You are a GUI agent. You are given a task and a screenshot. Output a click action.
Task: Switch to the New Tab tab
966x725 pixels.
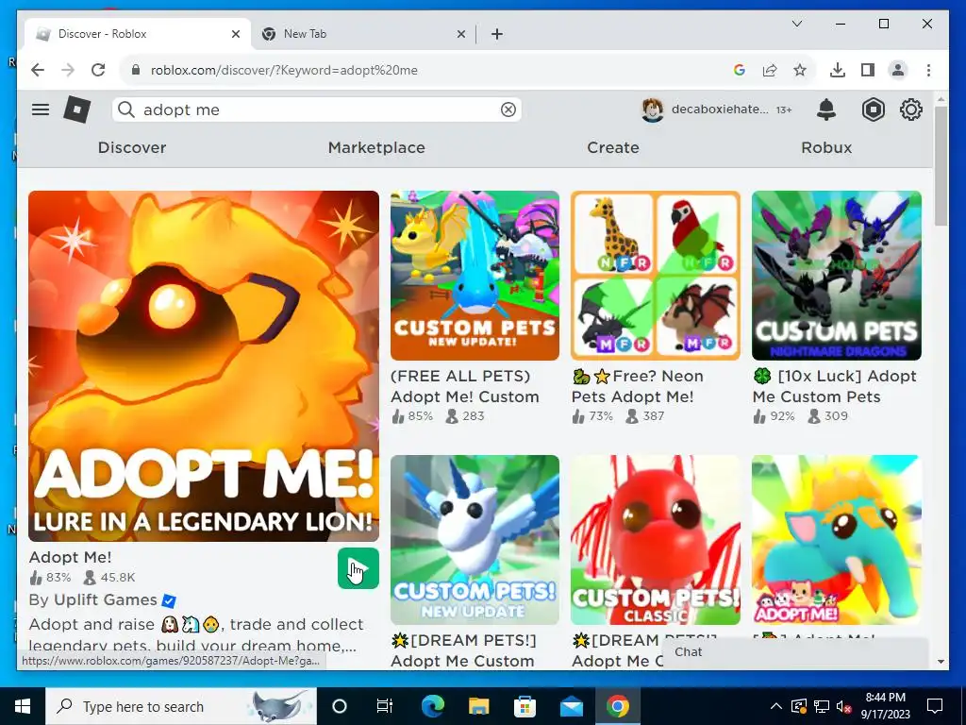pos(363,34)
